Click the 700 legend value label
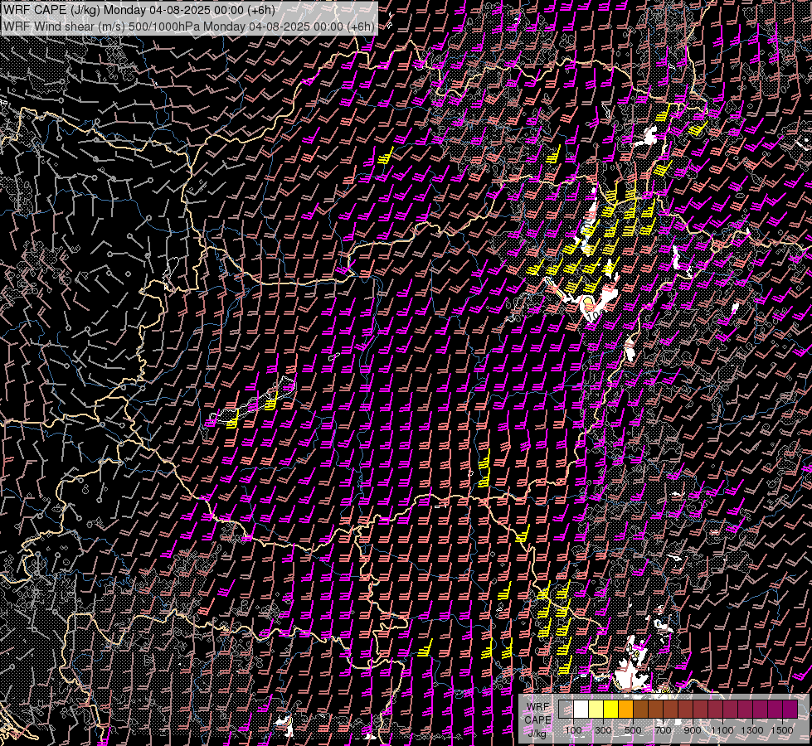Viewport: 812px width, 746px height. (663, 730)
